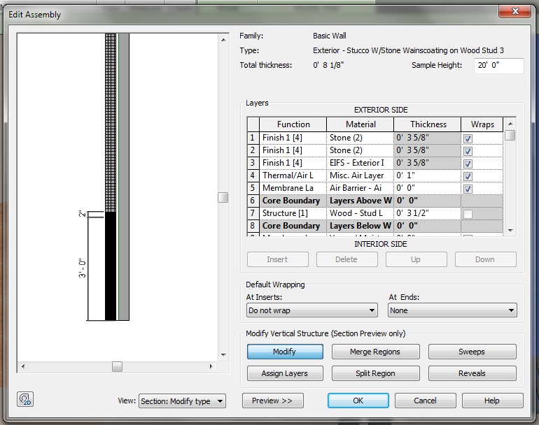Click inside the Sample Height field
The image size is (539, 425).
pyautogui.click(x=498, y=66)
